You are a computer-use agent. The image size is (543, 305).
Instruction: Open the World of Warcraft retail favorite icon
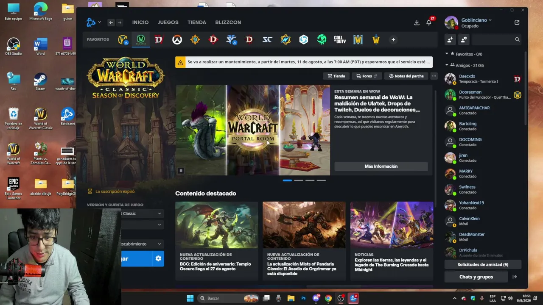123,39
